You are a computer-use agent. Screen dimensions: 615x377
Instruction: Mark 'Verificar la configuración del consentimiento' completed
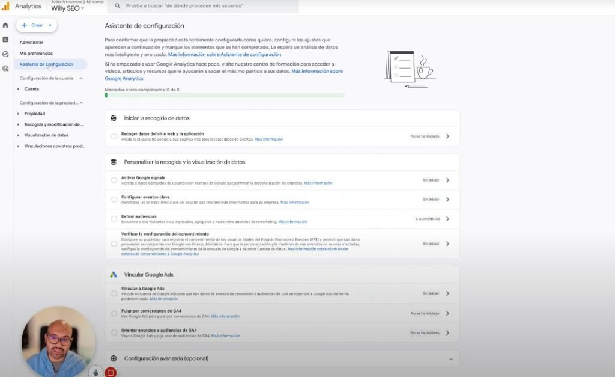[x=114, y=244]
